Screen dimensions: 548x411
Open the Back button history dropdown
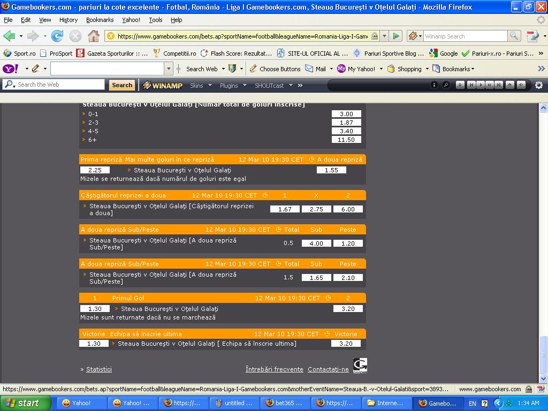pyautogui.click(x=21, y=36)
